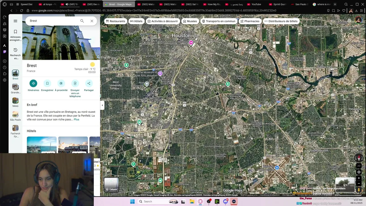
Task: Filter map by Restaurants
Action: click(x=116, y=21)
